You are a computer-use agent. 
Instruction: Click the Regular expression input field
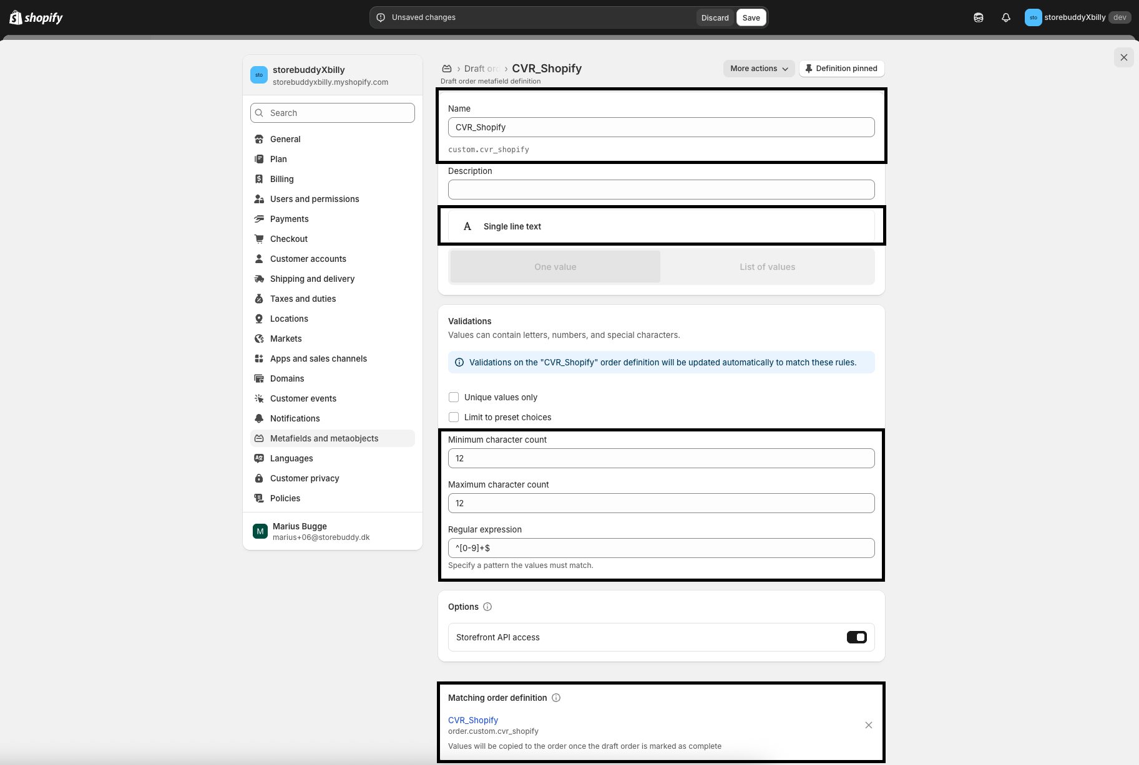coord(661,548)
